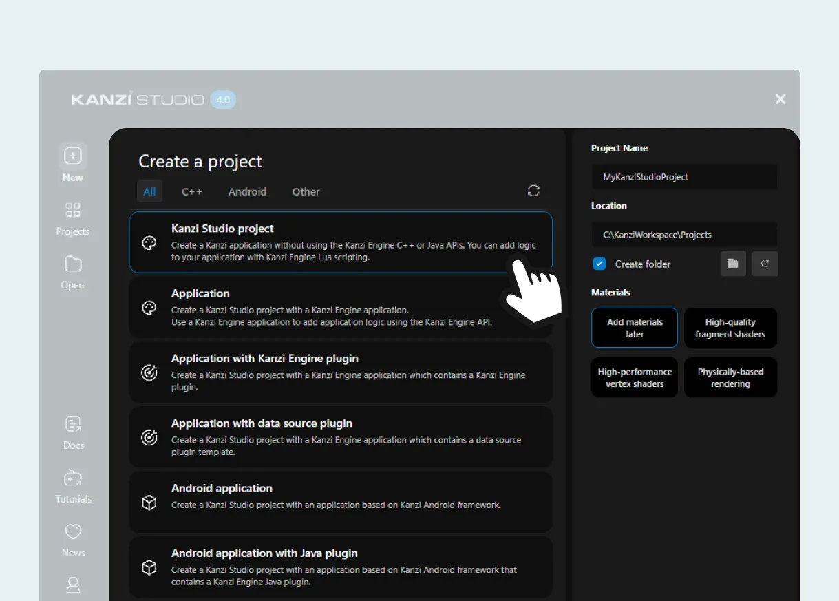Viewport: 839px width, 601px height.
Task: Click the Application template palette icon
Action: (x=149, y=308)
